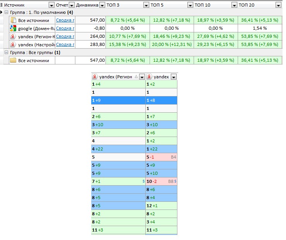Click Yandex icon in yandex (Регион column header
This screenshot has width=286, height=240.
[x=94, y=77]
